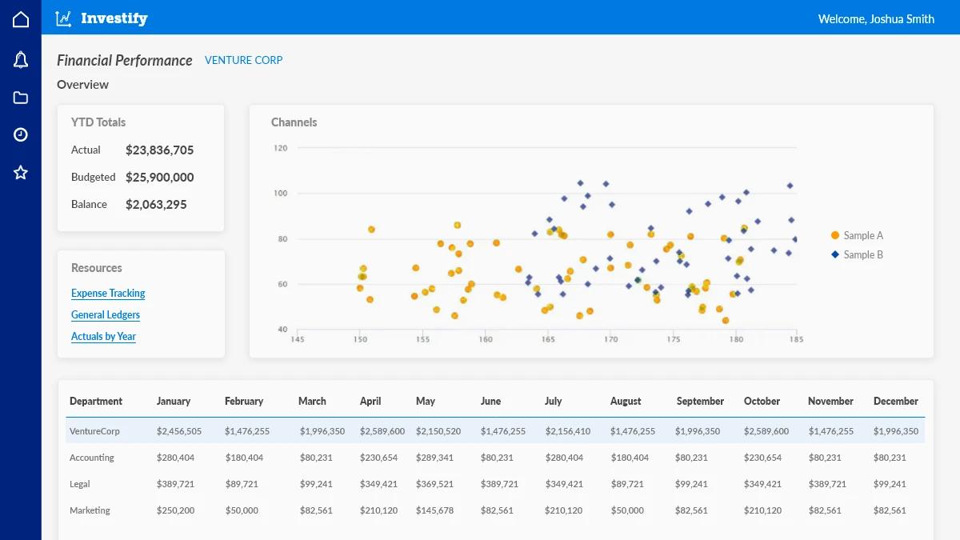The height and width of the screenshot is (540, 960).
Task: Click Welcome, Joshua Smith user menu
Action: (876, 18)
